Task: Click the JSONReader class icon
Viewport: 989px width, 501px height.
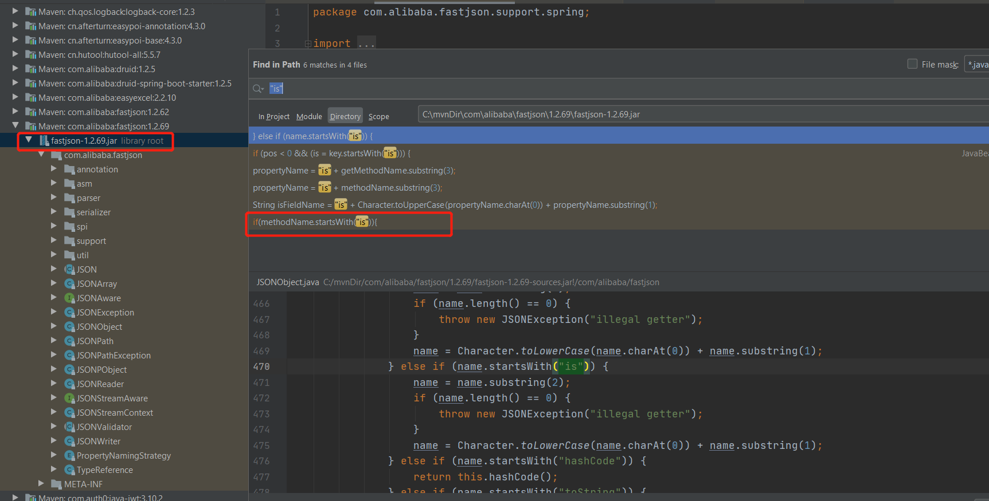Action: [69, 384]
